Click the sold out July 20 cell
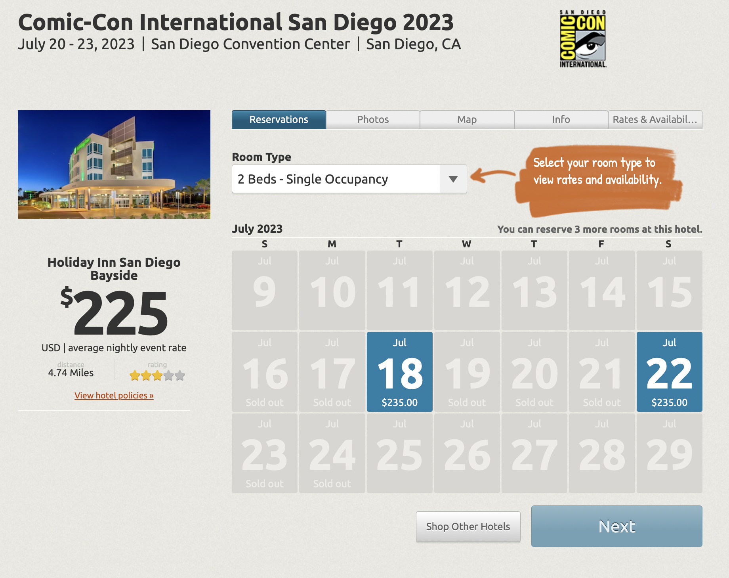This screenshot has width=729, height=578. [534, 372]
